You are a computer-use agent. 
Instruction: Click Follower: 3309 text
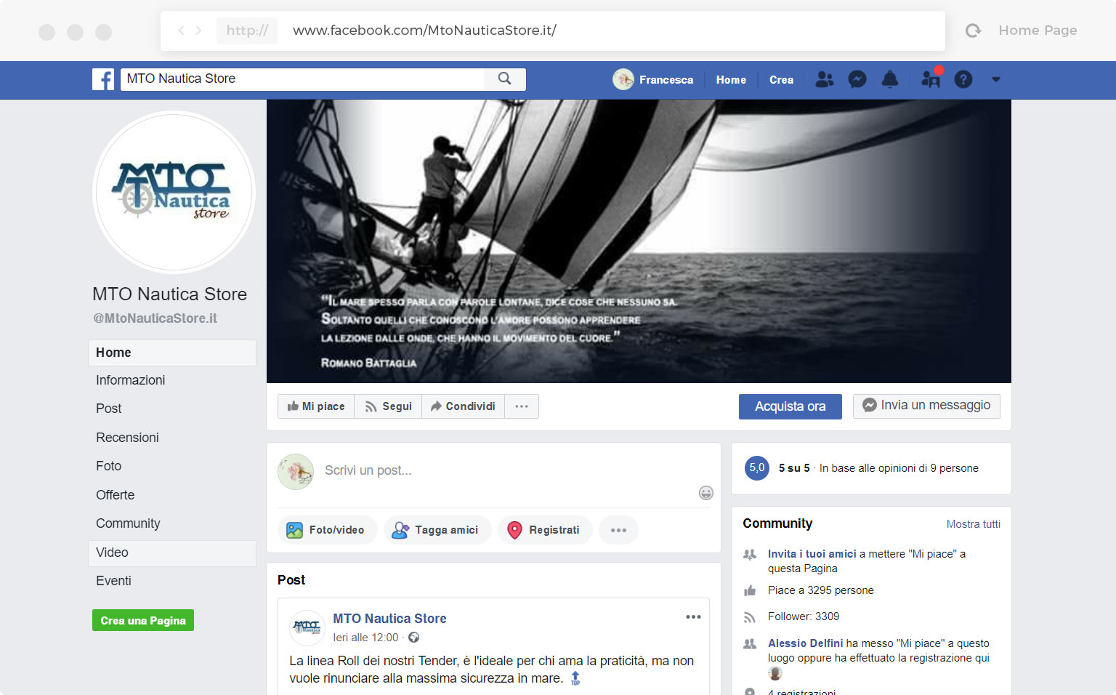click(x=804, y=616)
